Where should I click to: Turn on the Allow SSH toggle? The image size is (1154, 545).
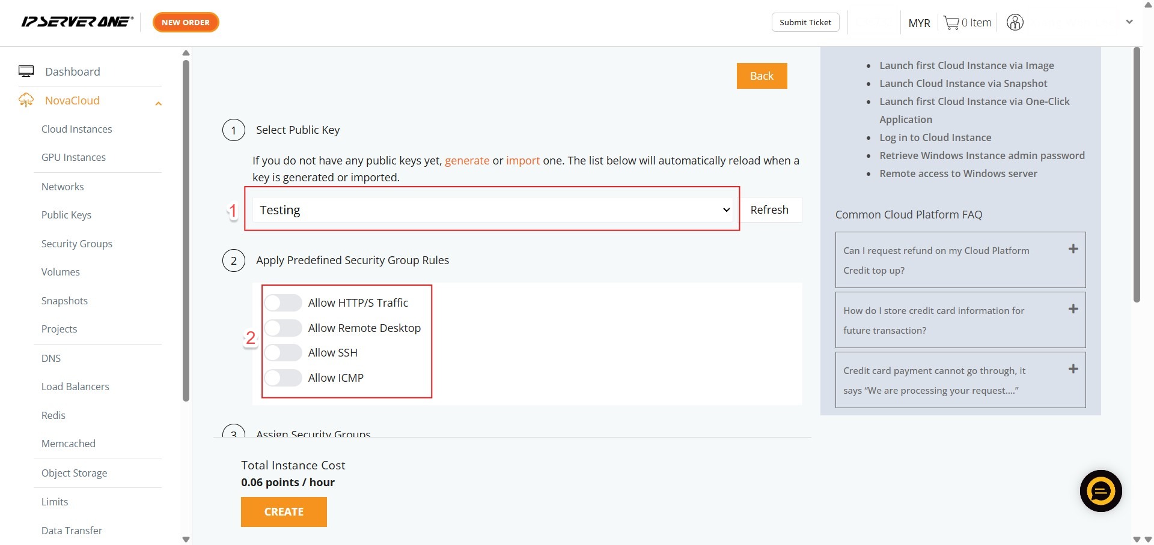point(283,353)
